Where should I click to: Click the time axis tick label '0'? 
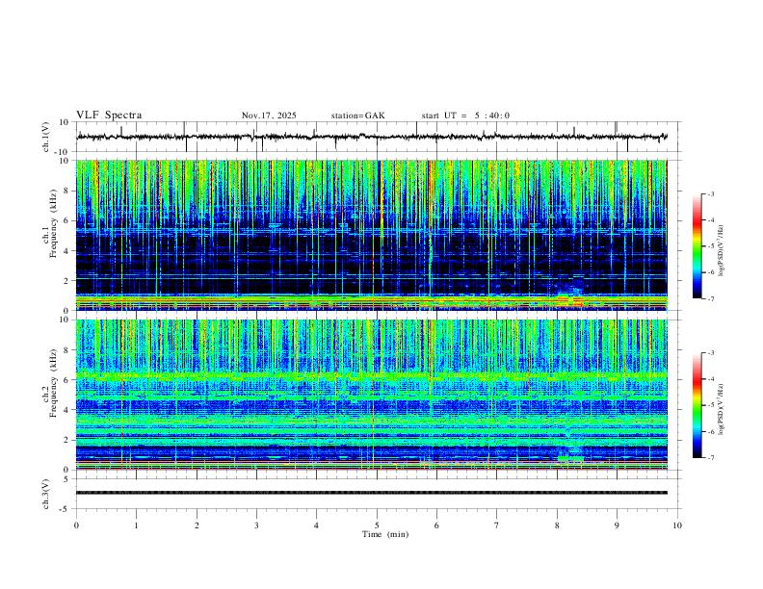coord(76,525)
